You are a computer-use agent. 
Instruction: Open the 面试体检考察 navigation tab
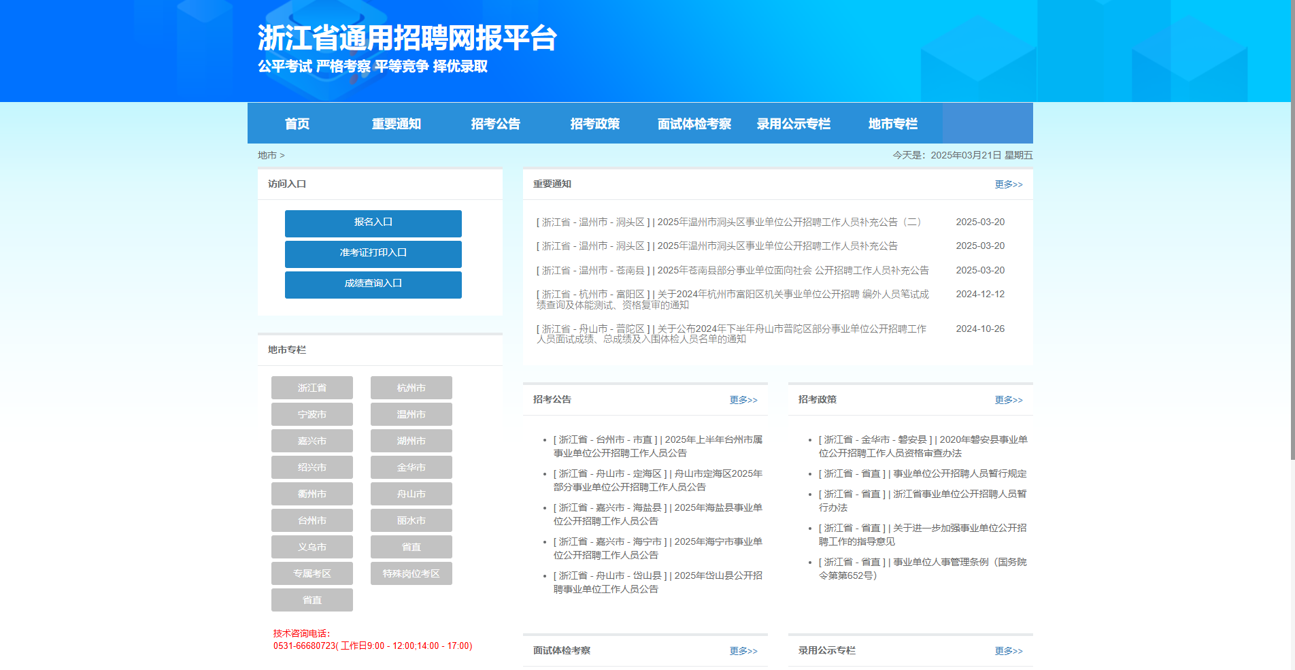click(693, 123)
